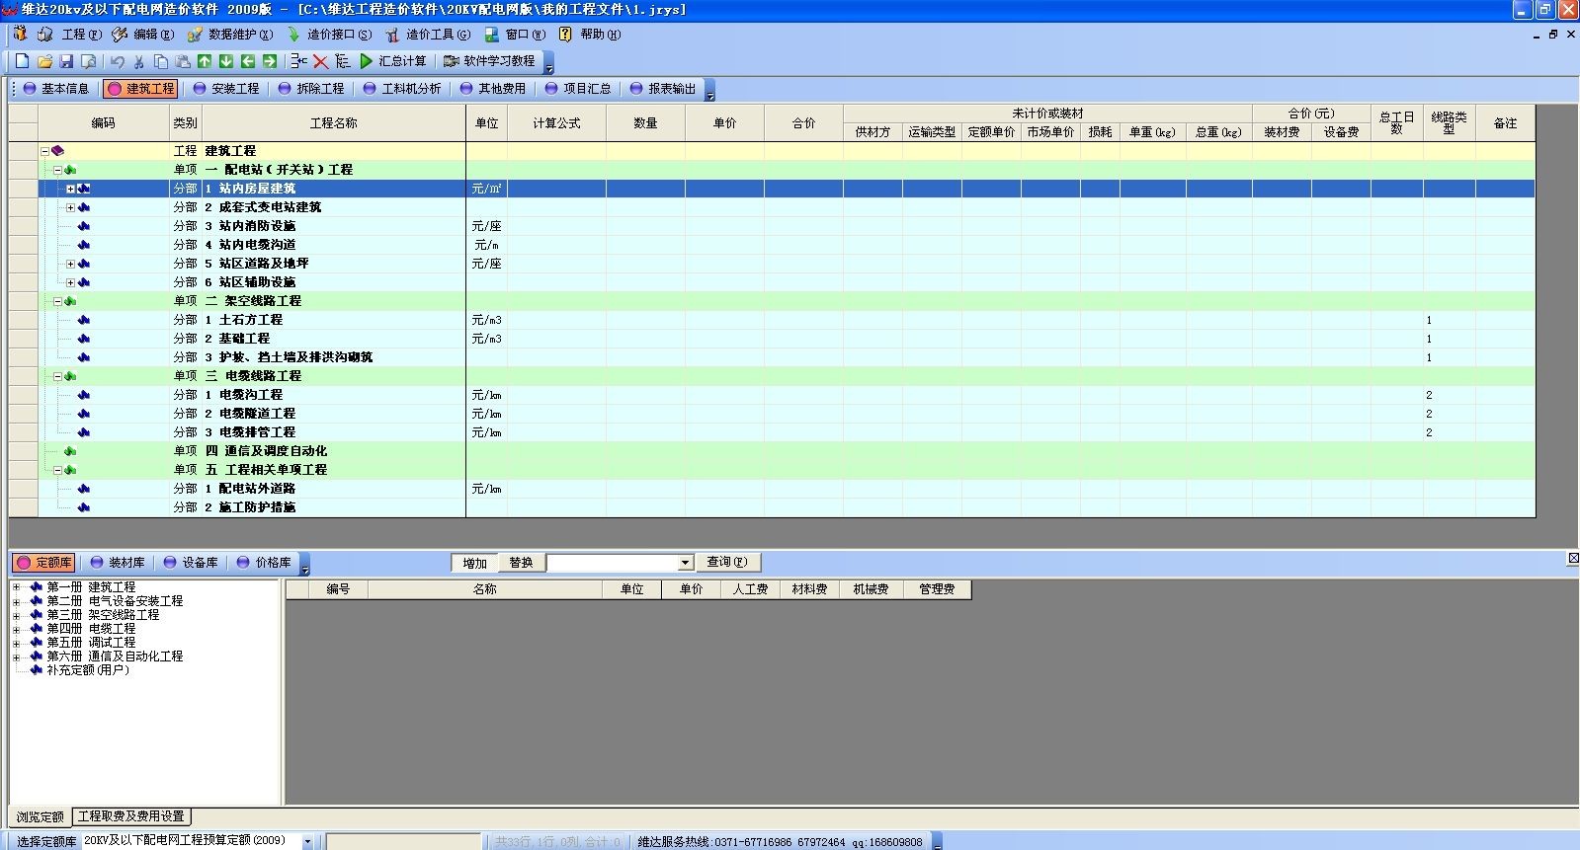Select 补充定额(用户) in quota tree
Screen dimensions: 1580x850
[88, 670]
